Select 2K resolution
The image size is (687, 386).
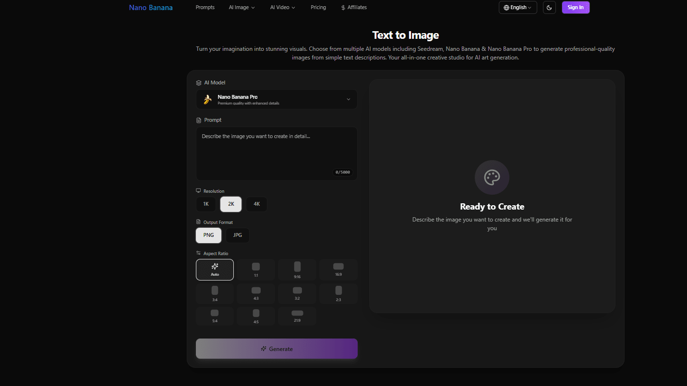(x=231, y=204)
